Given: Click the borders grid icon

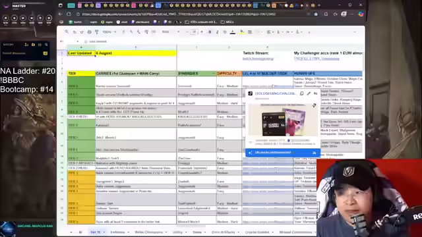Looking at the screenshot, I should (250, 32).
